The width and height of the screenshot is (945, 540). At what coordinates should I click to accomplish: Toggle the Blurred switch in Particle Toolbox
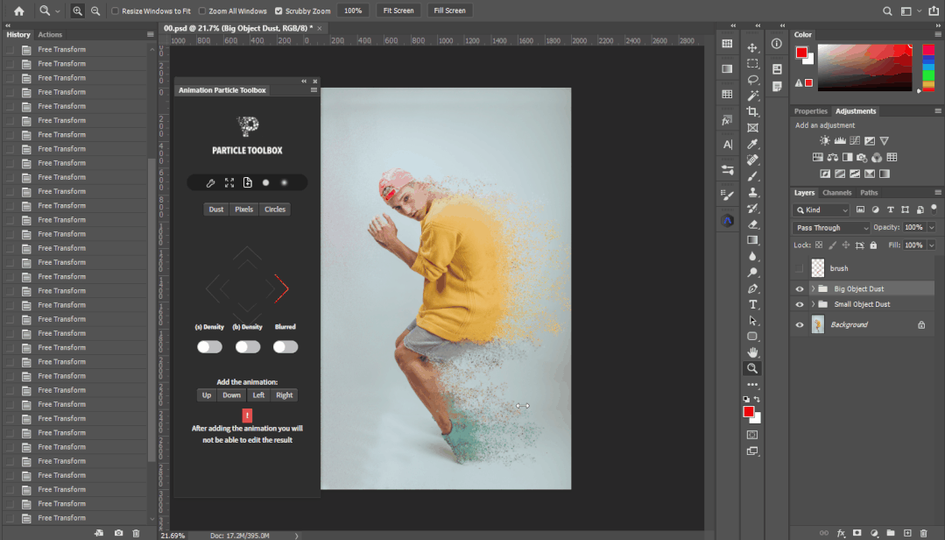coord(286,347)
